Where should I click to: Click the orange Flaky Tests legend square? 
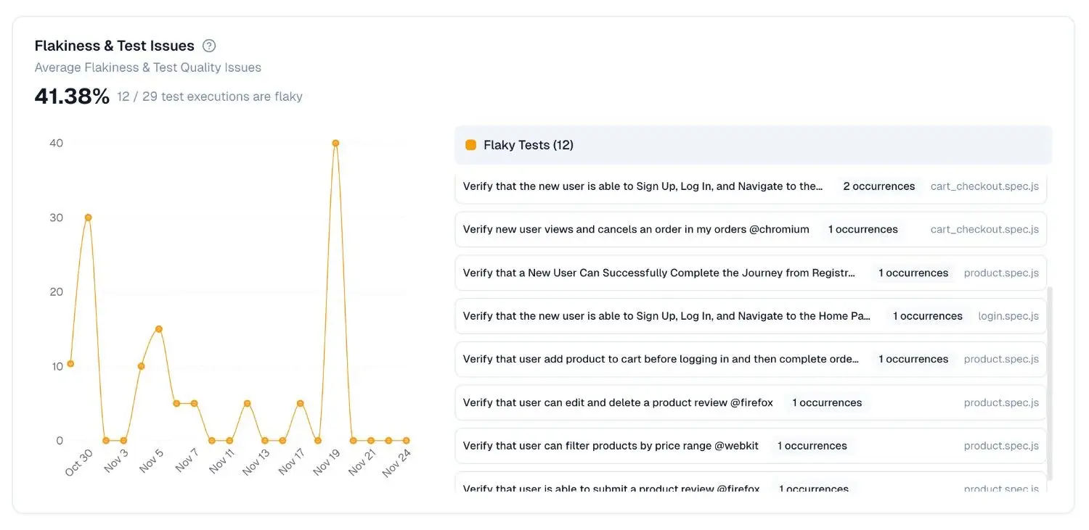[470, 144]
